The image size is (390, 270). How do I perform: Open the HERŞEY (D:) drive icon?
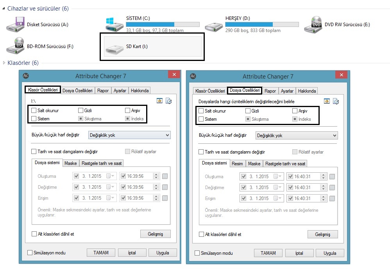coord(214,27)
